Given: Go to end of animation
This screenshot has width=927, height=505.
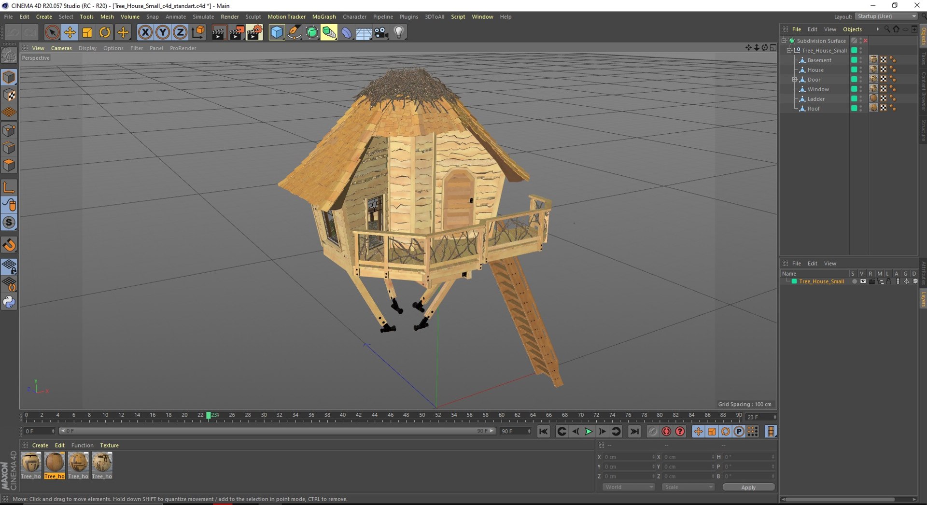Looking at the screenshot, I should (x=634, y=432).
